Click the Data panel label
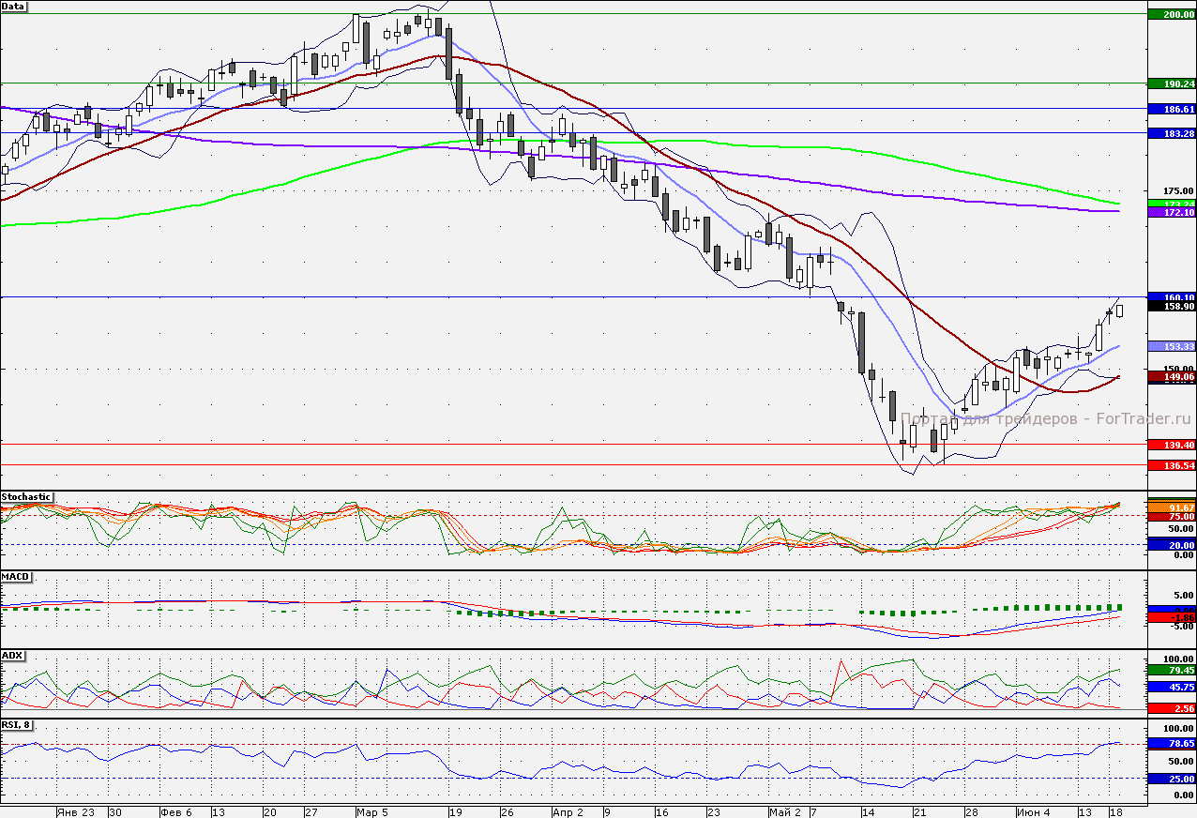The image size is (1197, 818). [14, 7]
